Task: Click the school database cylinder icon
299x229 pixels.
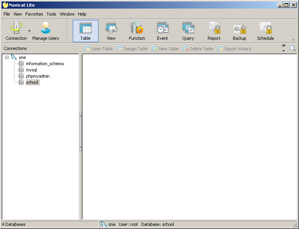Action: pos(21,82)
